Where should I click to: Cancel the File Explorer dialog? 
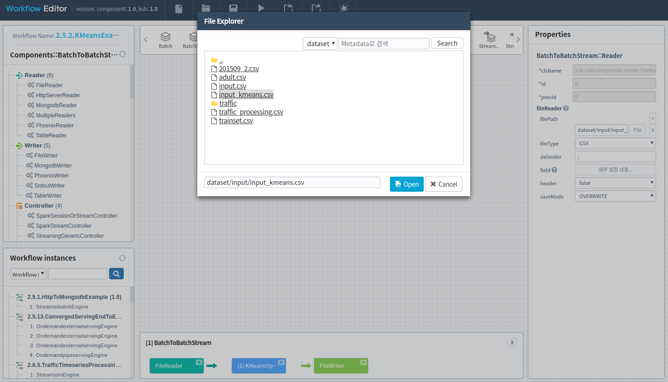[x=444, y=184]
